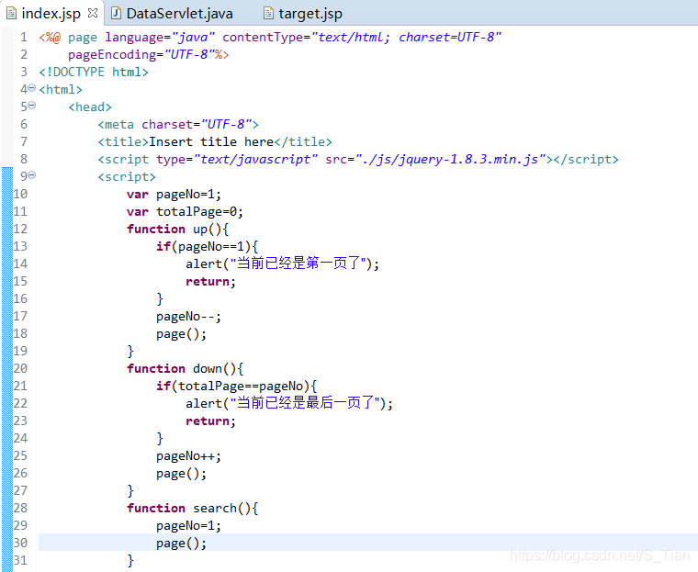Click the 'if(totalPage==pageNo){' line
The width and height of the screenshot is (698, 572).
pyautogui.click(x=236, y=386)
